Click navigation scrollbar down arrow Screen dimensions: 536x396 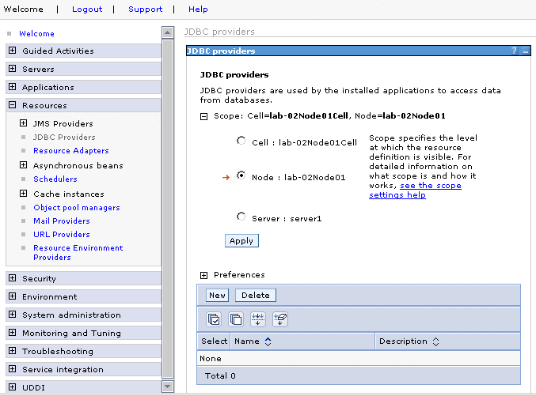(168, 387)
